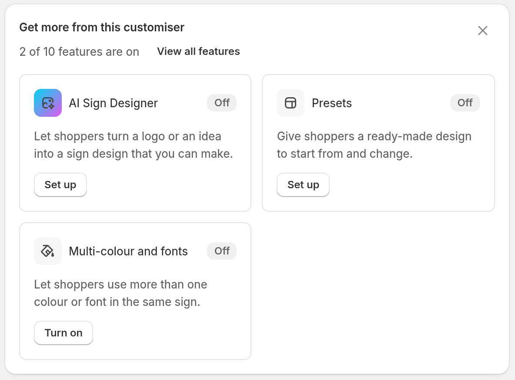The height and width of the screenshot is (380, 515).
Task: Set up the Presets feature
Action: click(x=303, y=185)
